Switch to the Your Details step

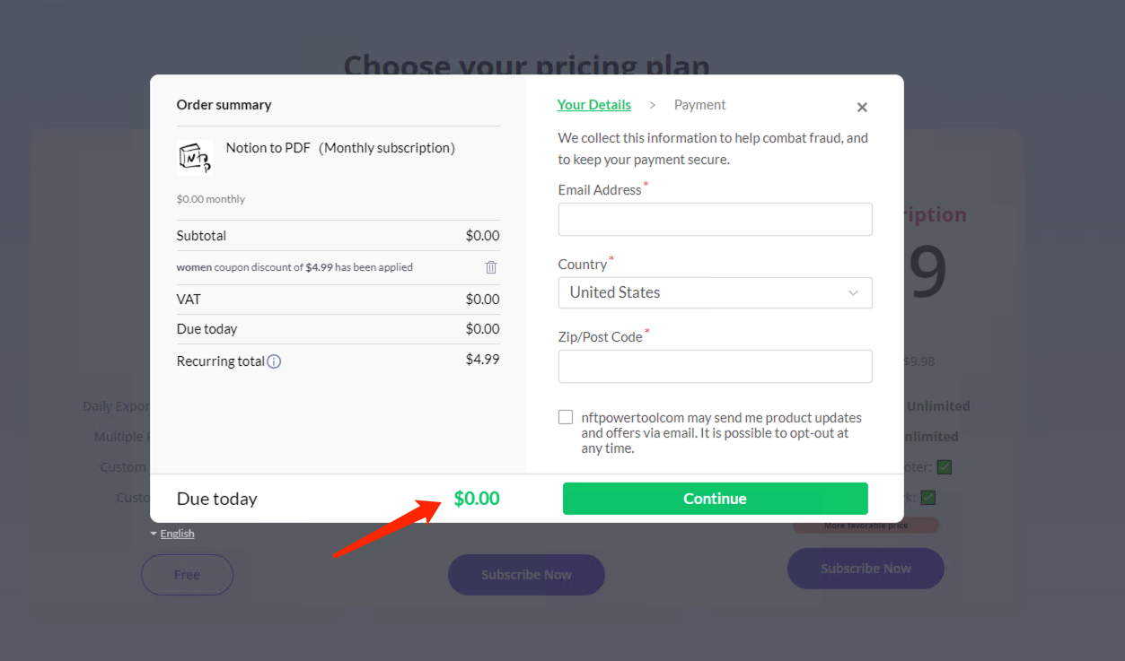[593, 104]
